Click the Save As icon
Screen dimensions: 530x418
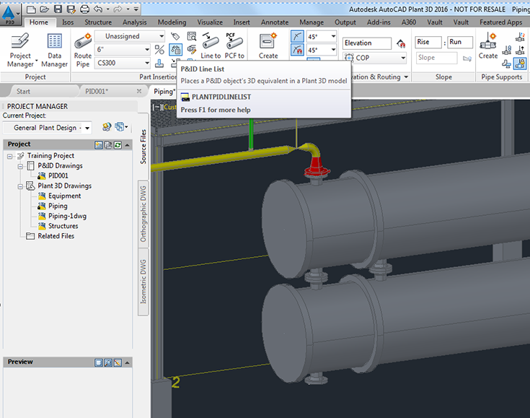[x=71, y=9]
